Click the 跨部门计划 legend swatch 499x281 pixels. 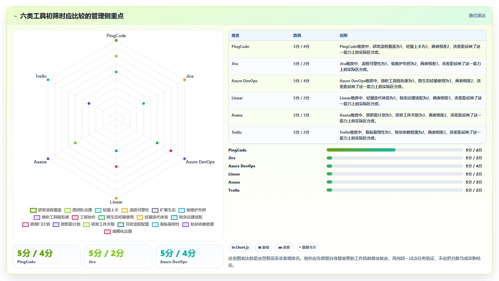(x=26, y=224)
